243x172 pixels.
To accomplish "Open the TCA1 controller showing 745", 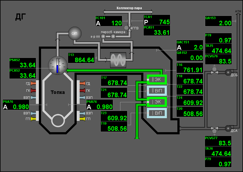I will [157, 20].
